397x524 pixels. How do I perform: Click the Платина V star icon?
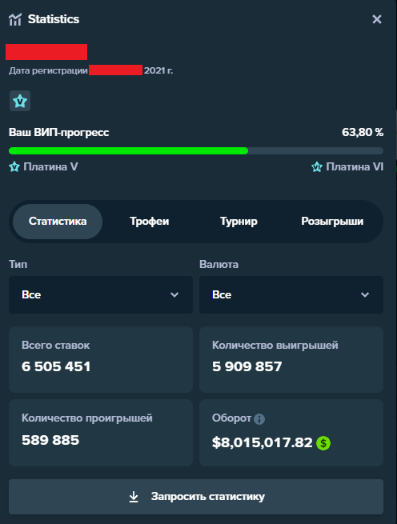point(14,166)
